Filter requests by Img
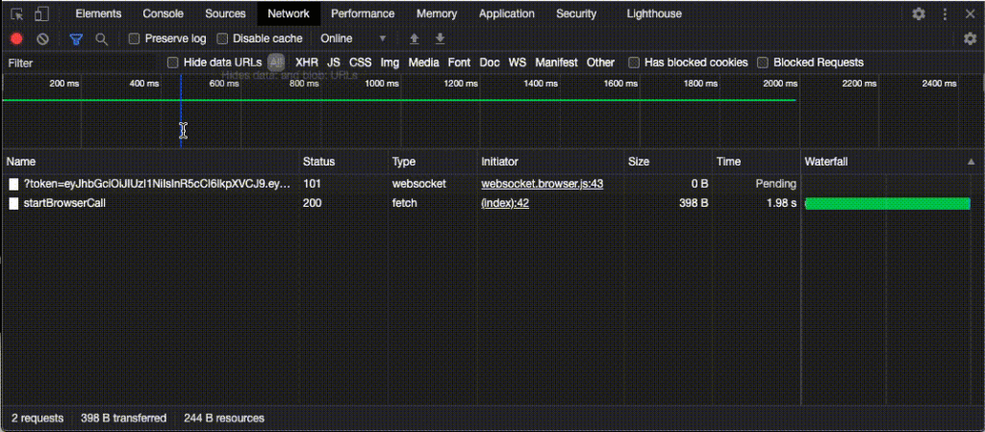Image resolution: width=985 pixels, height=432 pixels. (x=390, y=63)
